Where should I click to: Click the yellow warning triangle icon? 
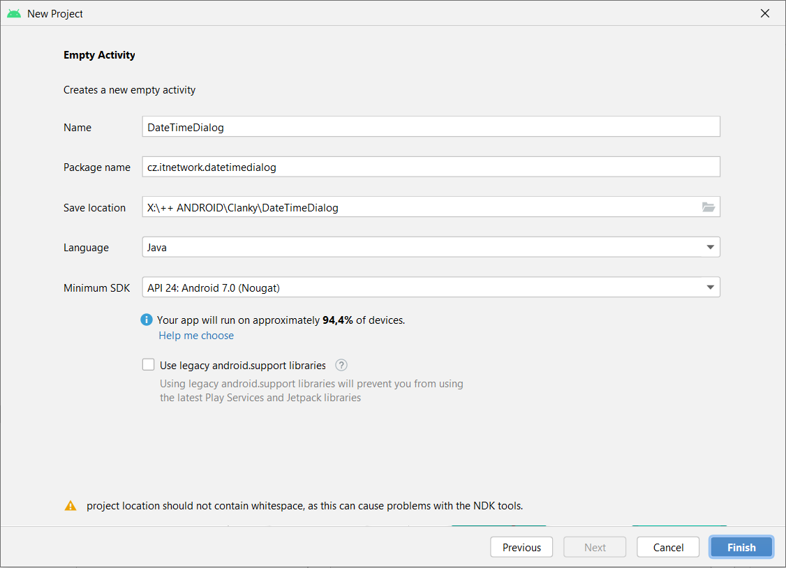[71, 506]
